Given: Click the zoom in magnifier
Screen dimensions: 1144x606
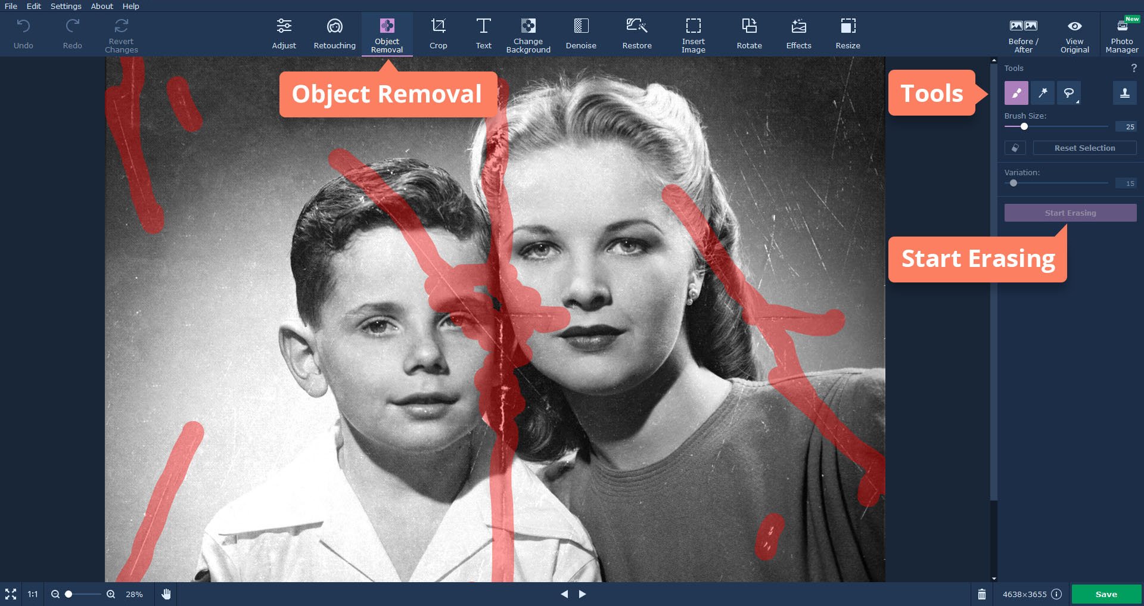Looking at the screenshot, I should tap(111, 594).
